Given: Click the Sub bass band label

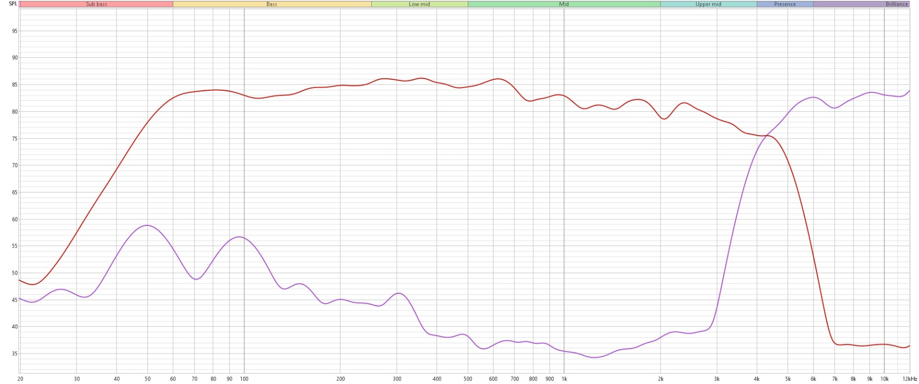Looking at the screenshot, I should pyautogui.click(x=96, y=4).
